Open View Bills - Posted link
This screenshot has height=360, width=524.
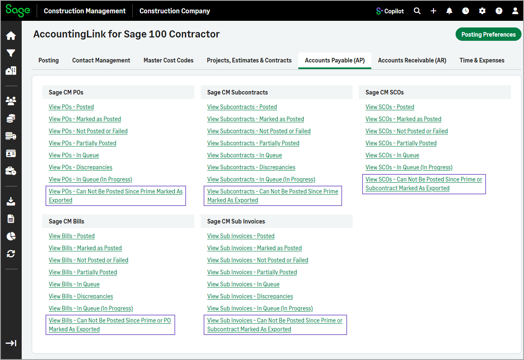[72, 236]
